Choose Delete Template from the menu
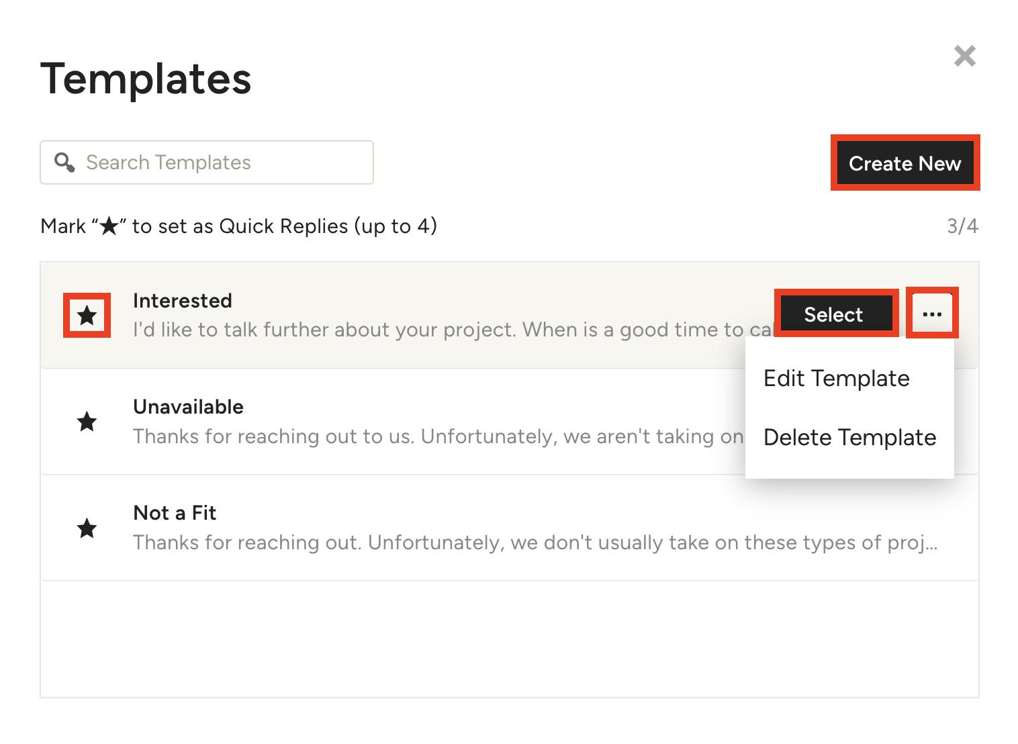The width and height of the screenshot is (1018, 744). tap(849, 437)
